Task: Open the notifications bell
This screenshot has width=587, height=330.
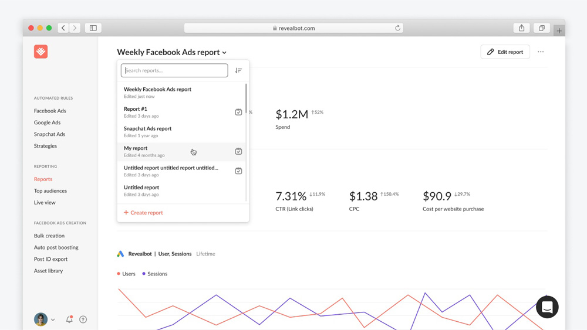Action: click(x=69, y=319)
